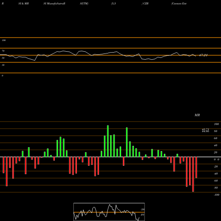
Task: Click the end point of RSI line
Action: coord(196,56)
